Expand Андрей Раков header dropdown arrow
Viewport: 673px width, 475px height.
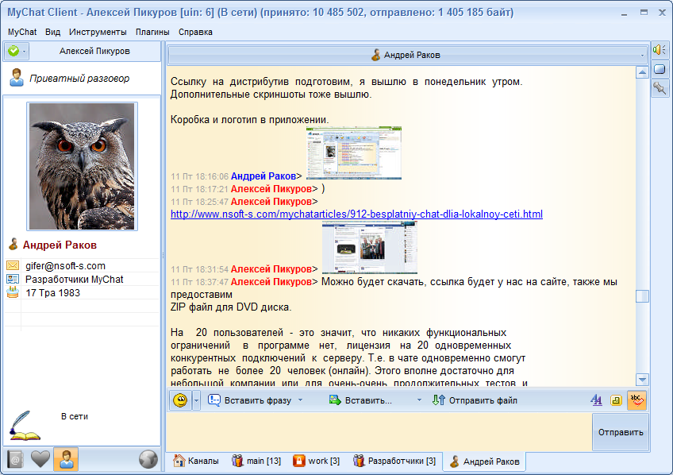click(642, 55)
